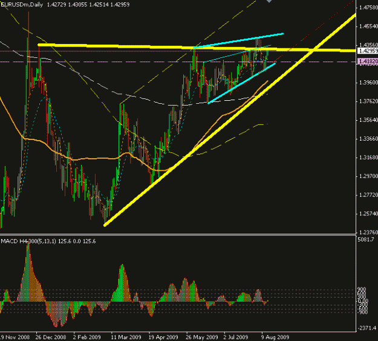The height and width of the screenshot is (341, 378).
Task: Select the thick cyan upper wedge line
Action: tap(239, 41)
